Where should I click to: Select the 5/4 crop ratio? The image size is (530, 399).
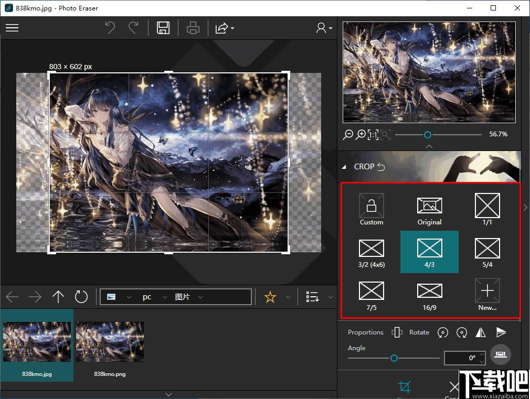487,252
